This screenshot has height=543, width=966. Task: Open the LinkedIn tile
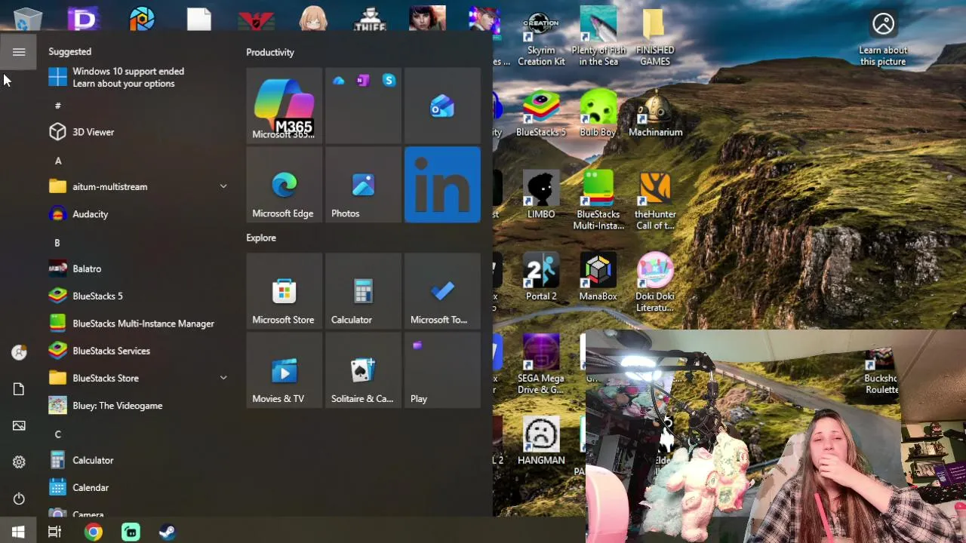pyautogui.click(x=442, y=185)
